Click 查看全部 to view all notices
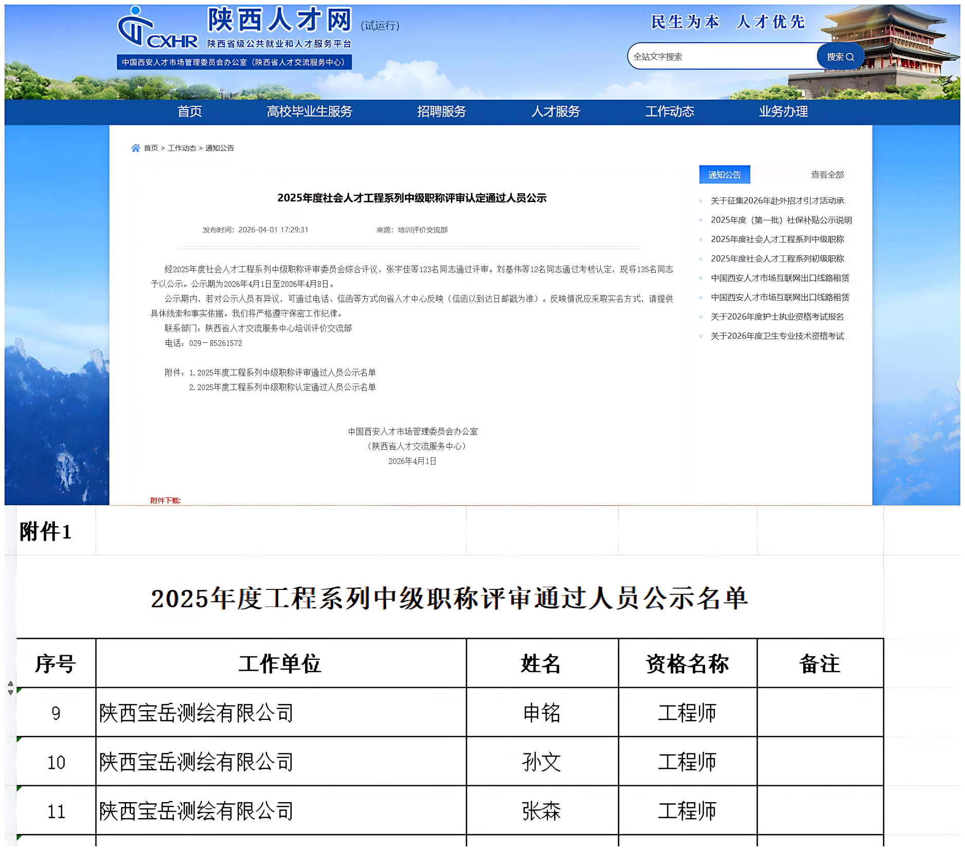 tap(827, 175)
